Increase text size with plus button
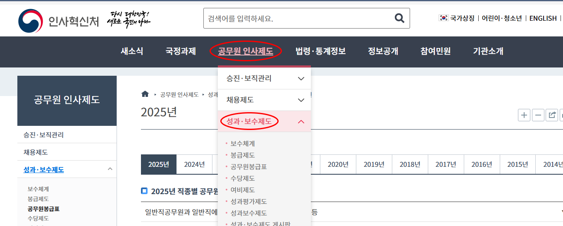Image resolution: width=563 pixels, height=226 pixels. (524, 115)
